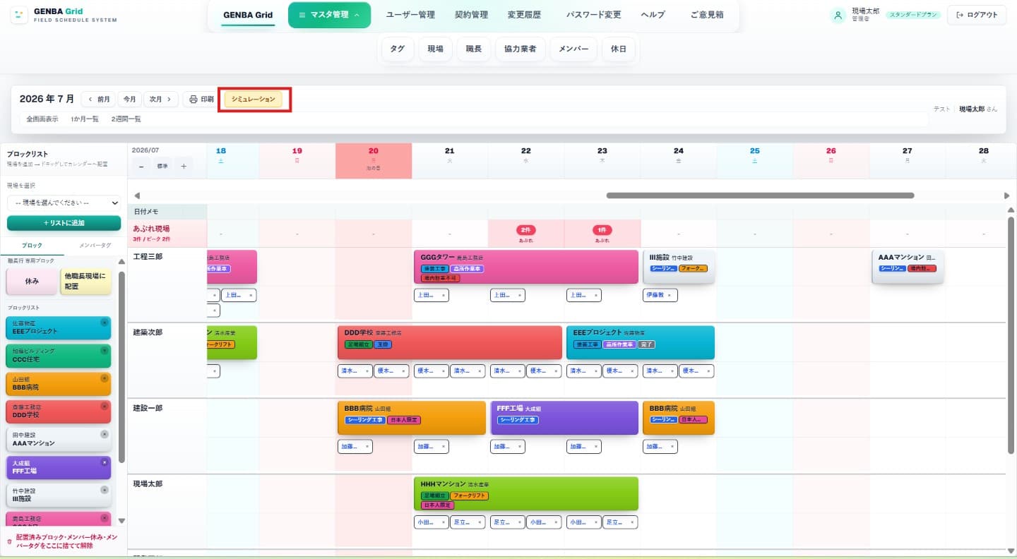Click the GGGタワー schedule block
This screenshot has width=1017, height=559.
526,267
